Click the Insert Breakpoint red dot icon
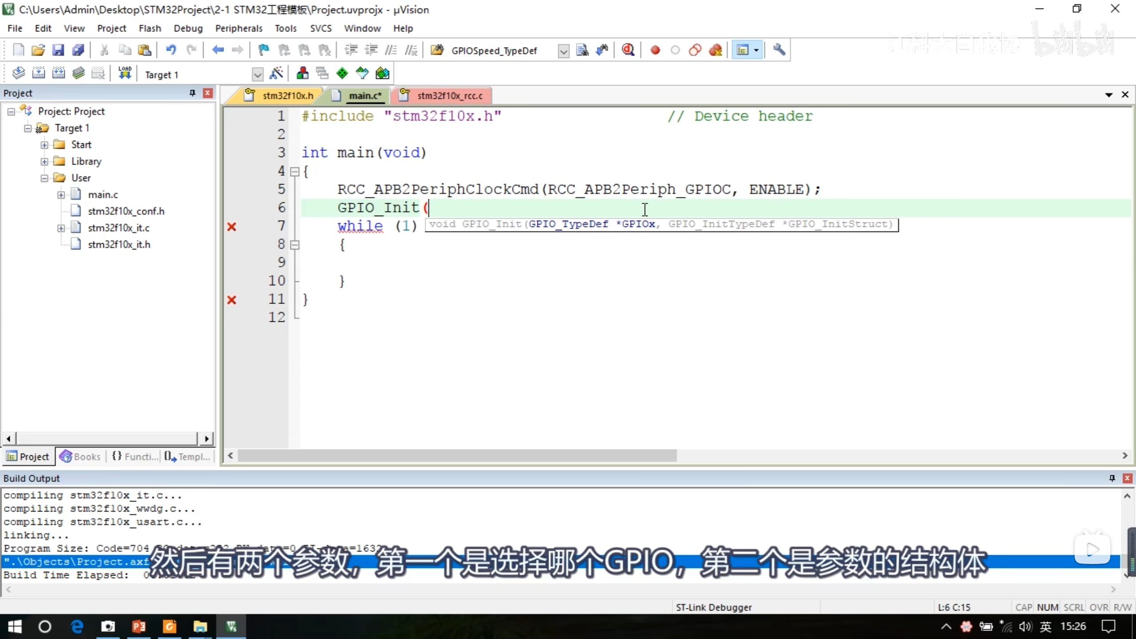The height and width of the screenshot is (639, 1136). tap(655, 50)
